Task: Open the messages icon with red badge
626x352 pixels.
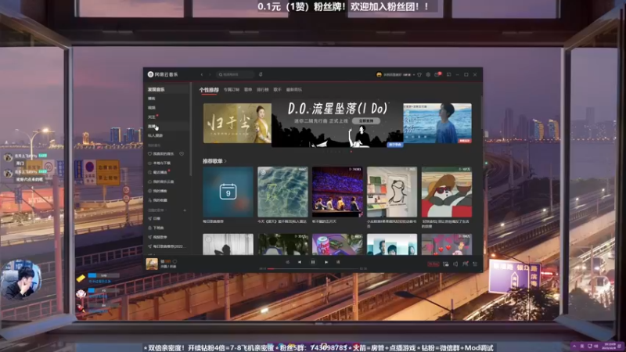Action: click(x=437, y=74)
